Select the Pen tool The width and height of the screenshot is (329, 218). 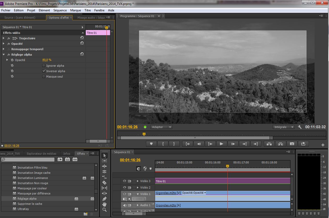[104, 199]
